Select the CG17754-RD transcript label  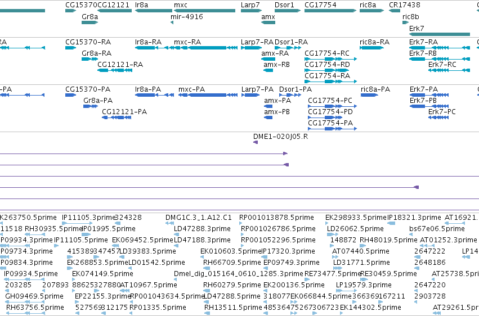point(327,64)
